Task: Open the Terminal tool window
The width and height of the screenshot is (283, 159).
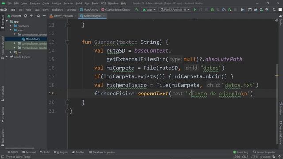Action: 29,152
